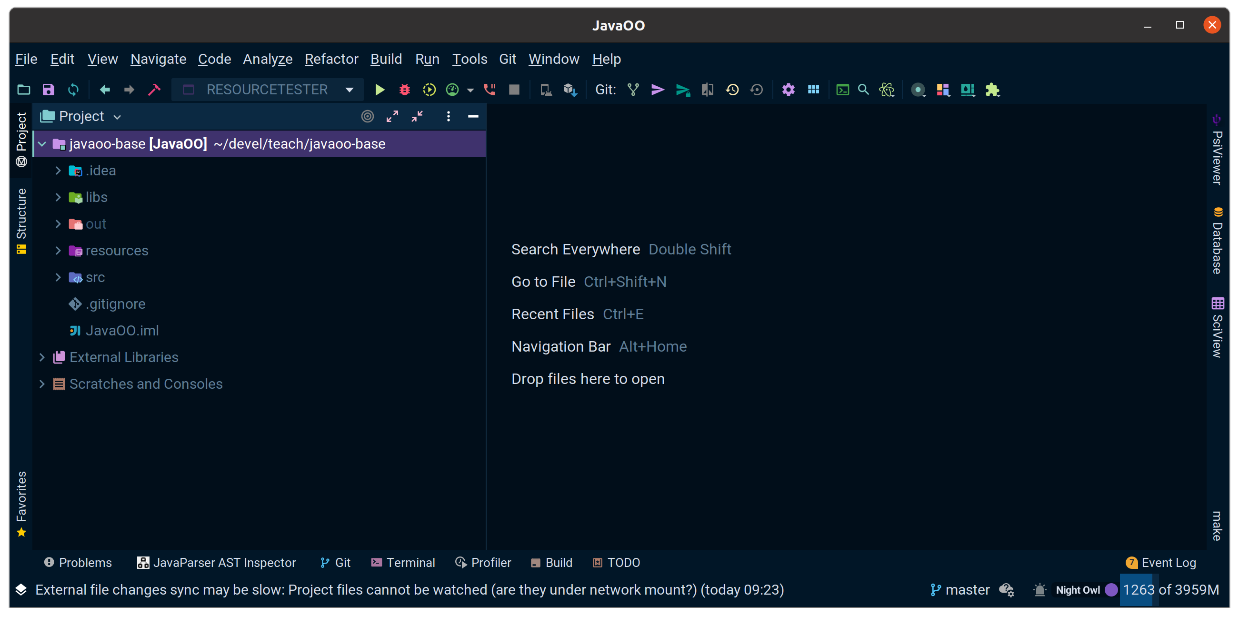The width and height of the screenshot is (1239, 617).
Task: Run with coverage icon
Action: [429, 90]
